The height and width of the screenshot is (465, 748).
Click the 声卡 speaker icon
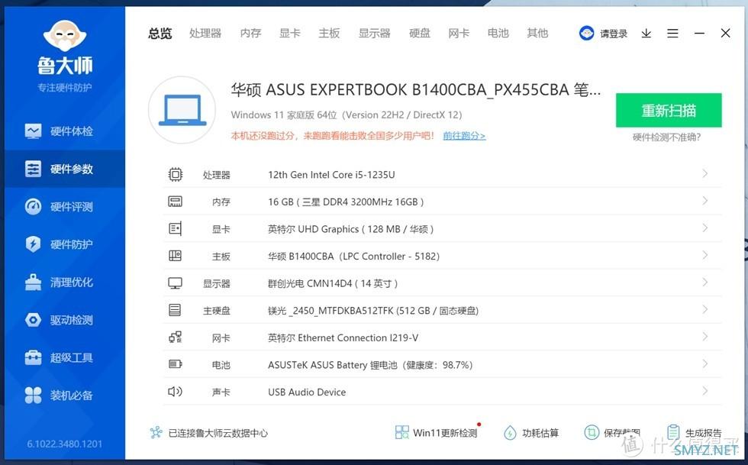pyautogui.click(x=175, y=392)
